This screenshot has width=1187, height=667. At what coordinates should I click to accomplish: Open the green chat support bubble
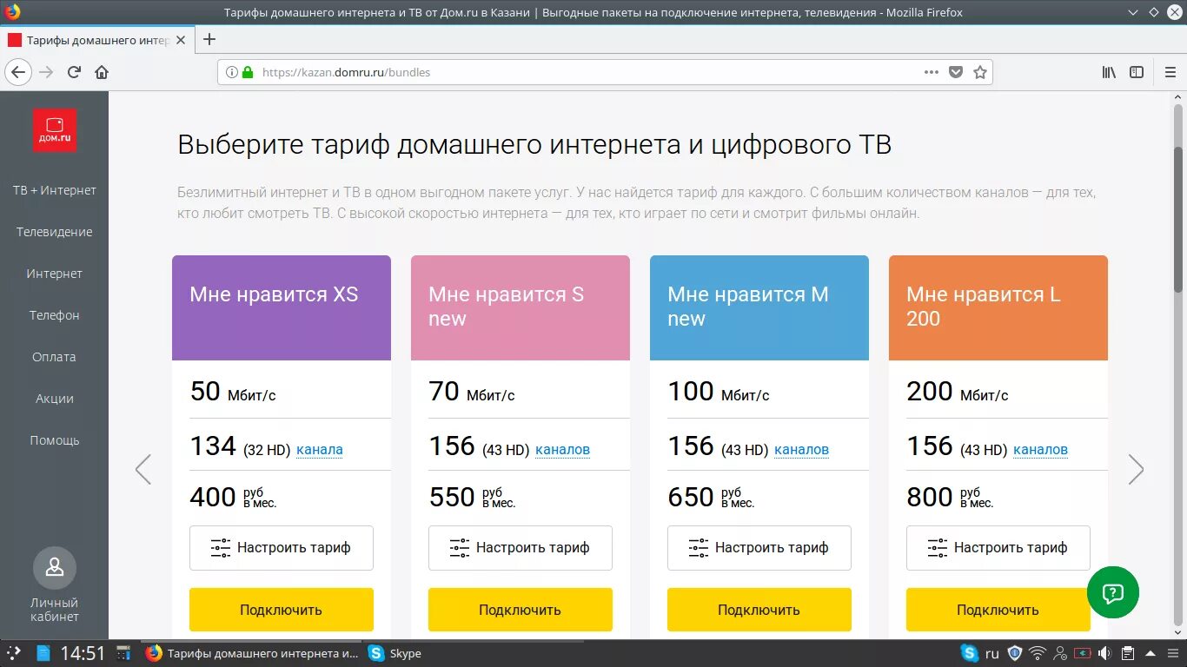(x=1112, y=592)
